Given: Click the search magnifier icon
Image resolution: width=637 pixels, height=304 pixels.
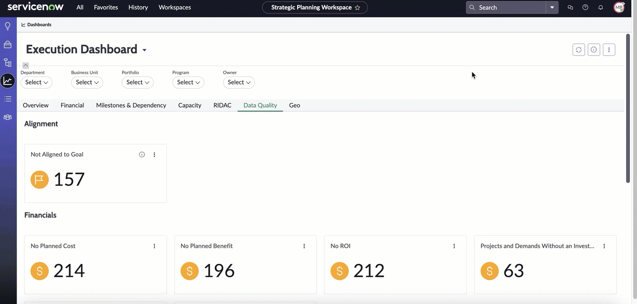Looking at the screenshot, I should [x=472, y=8].
